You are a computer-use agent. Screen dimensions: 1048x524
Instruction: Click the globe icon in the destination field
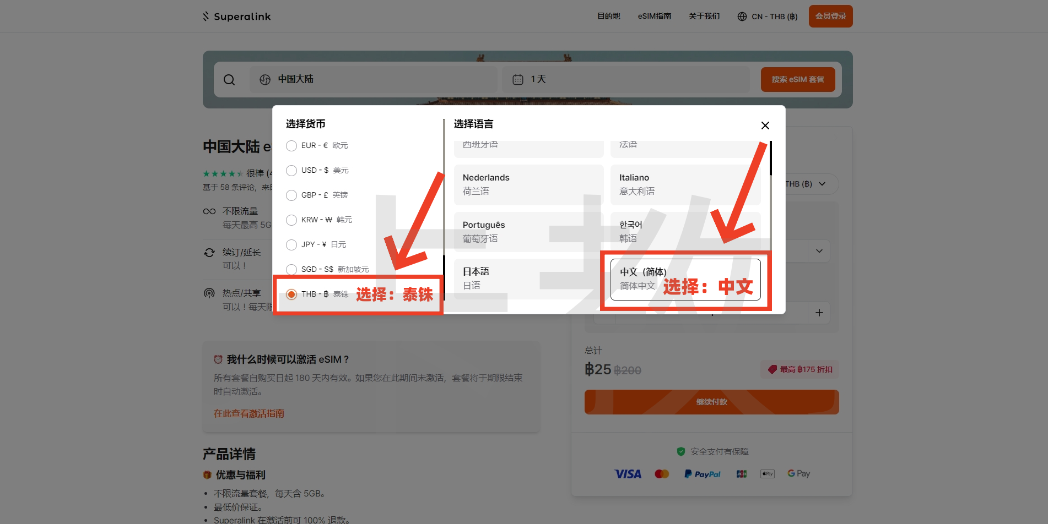coord(264,79)
